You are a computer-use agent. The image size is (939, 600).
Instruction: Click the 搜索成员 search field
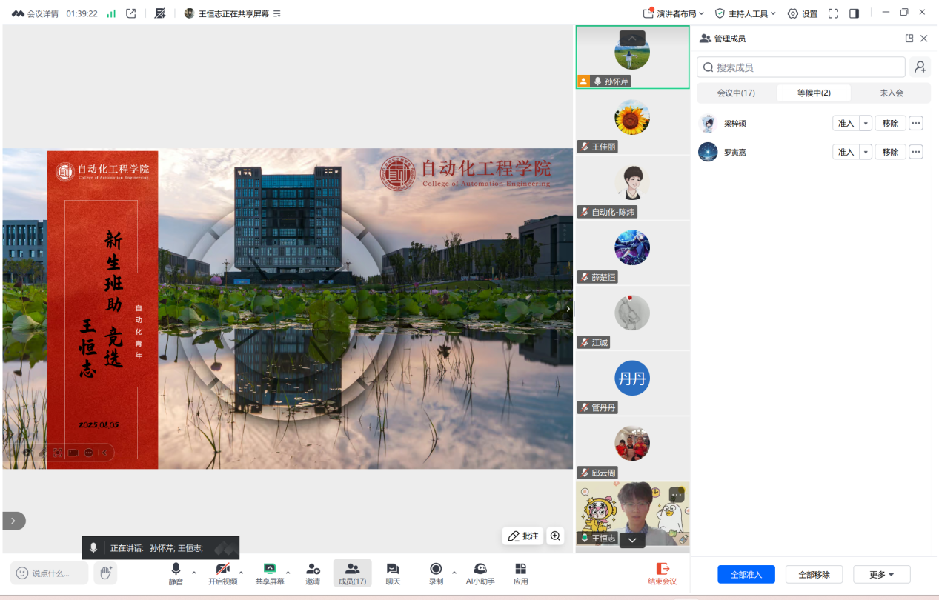[800, 67]
